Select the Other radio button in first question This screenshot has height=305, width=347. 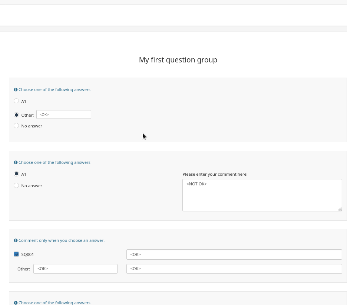pyautogui.click(x=16, y=115)
